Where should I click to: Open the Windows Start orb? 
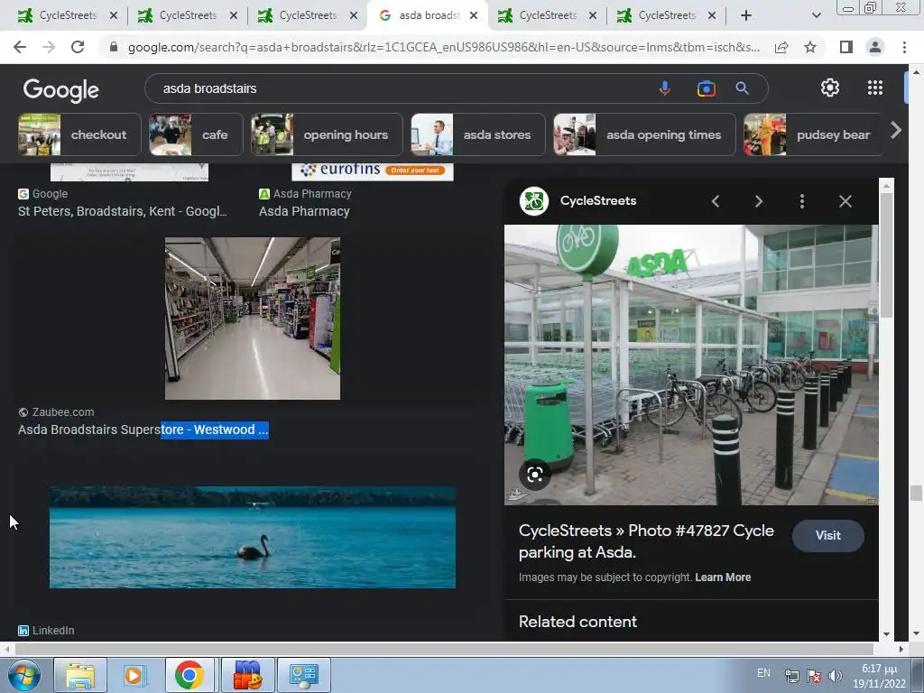click(x=23, y=675)
